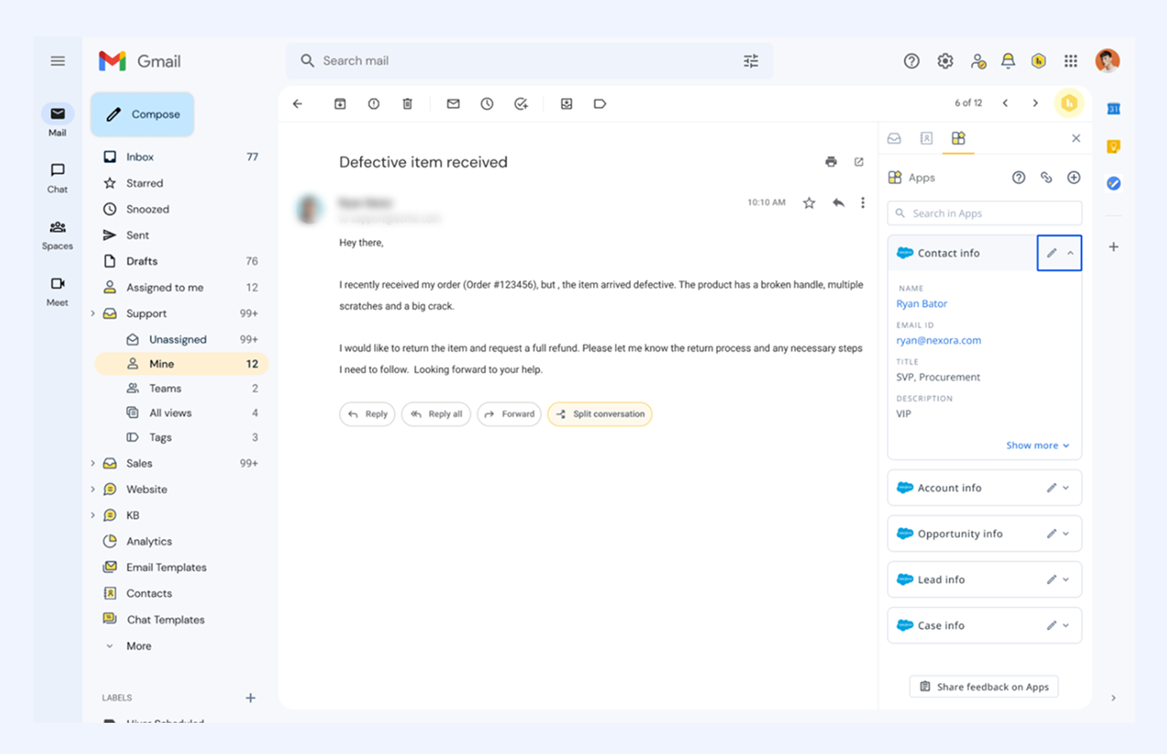Switch to the Chat tab

tap(58, 177)
